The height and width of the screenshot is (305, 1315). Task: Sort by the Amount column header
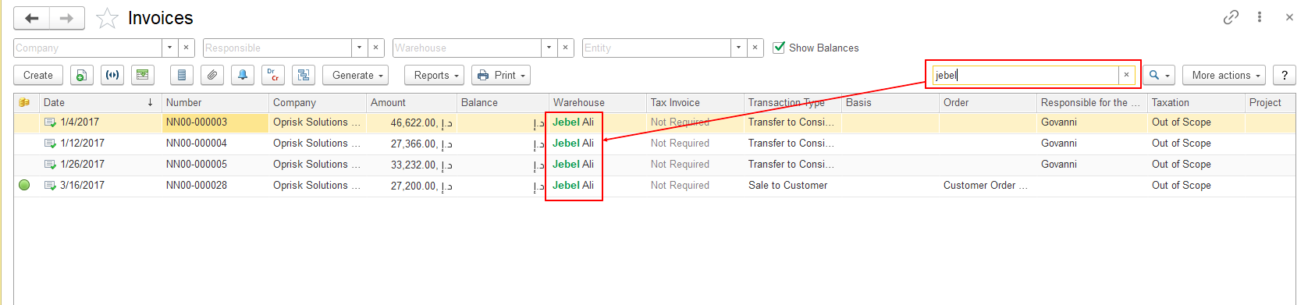tap(411, 102)
